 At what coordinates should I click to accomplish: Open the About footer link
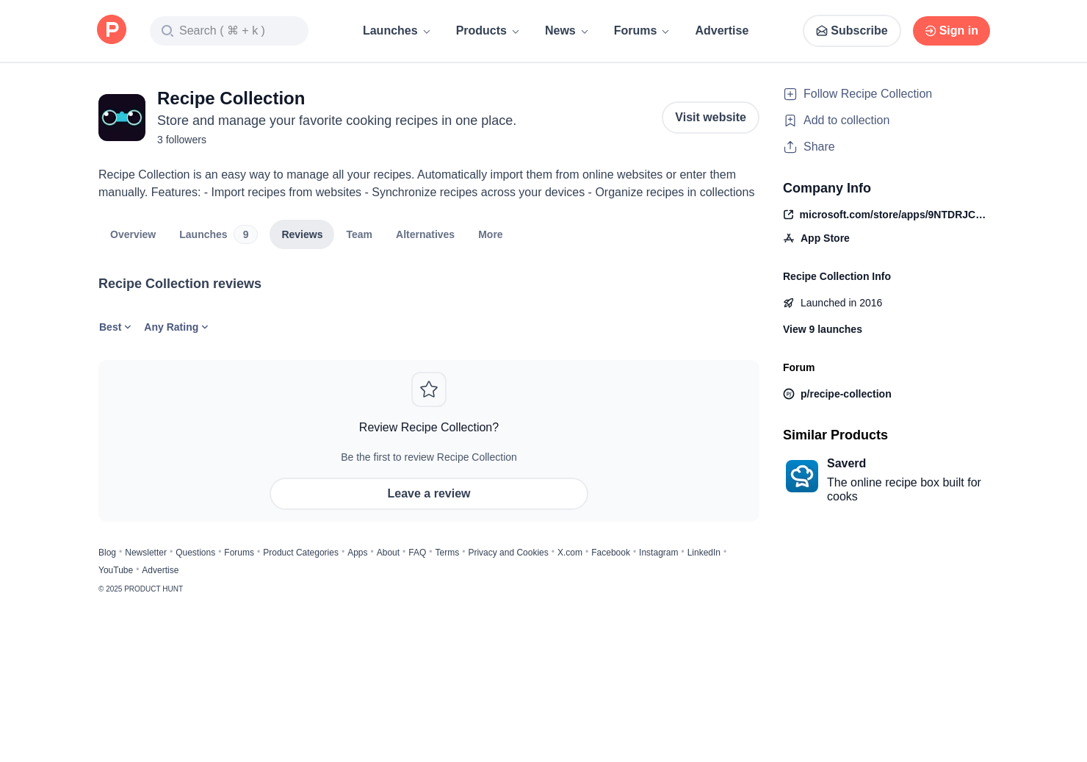point(388,553)
